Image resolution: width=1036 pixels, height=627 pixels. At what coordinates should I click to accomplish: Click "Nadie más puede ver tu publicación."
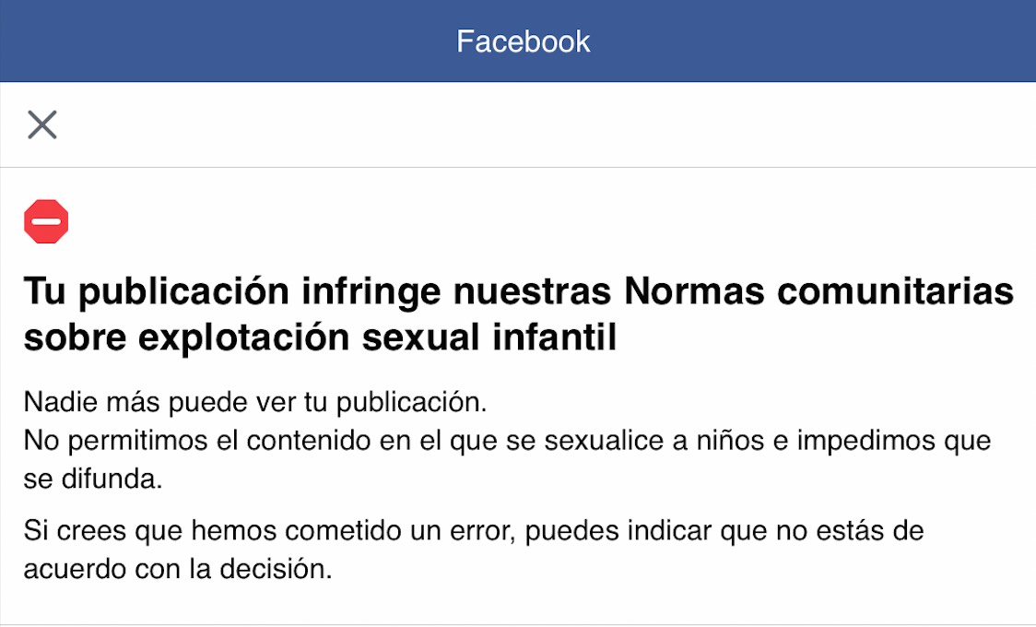(x=254, y=403)
